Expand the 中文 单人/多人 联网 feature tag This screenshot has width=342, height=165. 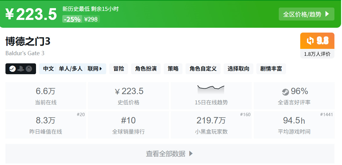(73, 69)
